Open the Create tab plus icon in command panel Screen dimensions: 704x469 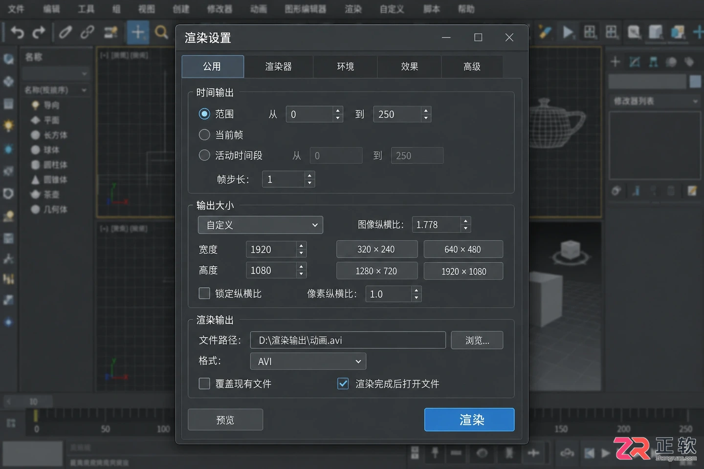[616, 62]
